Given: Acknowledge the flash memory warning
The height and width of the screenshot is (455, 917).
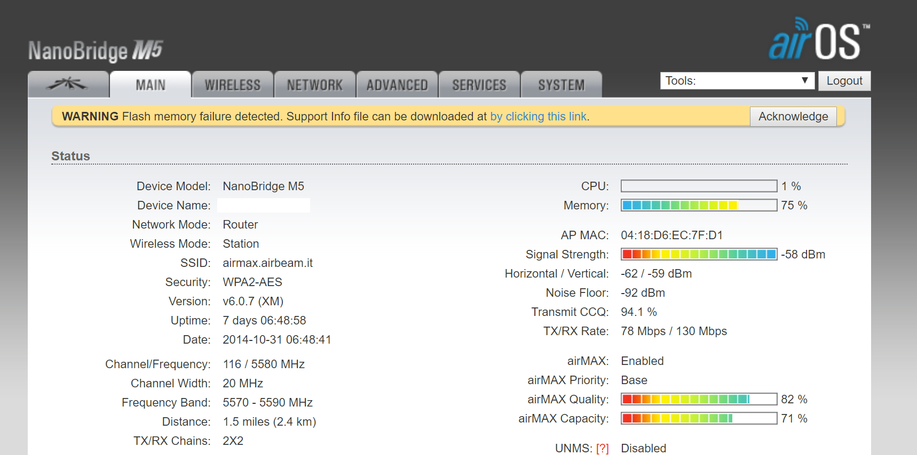Looking at the screenshot, I should (793, 117).
